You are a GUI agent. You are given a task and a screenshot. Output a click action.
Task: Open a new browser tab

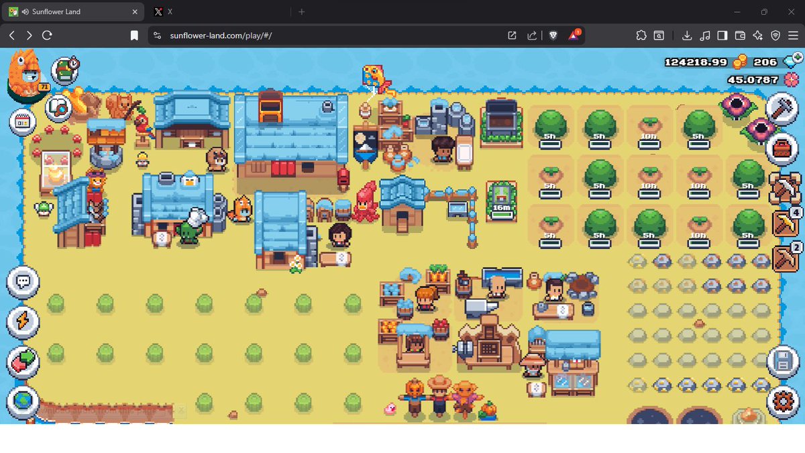[x=302, y=12]
